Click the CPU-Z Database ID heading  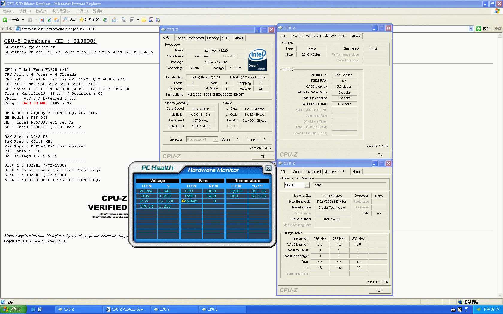coord(50,41)
